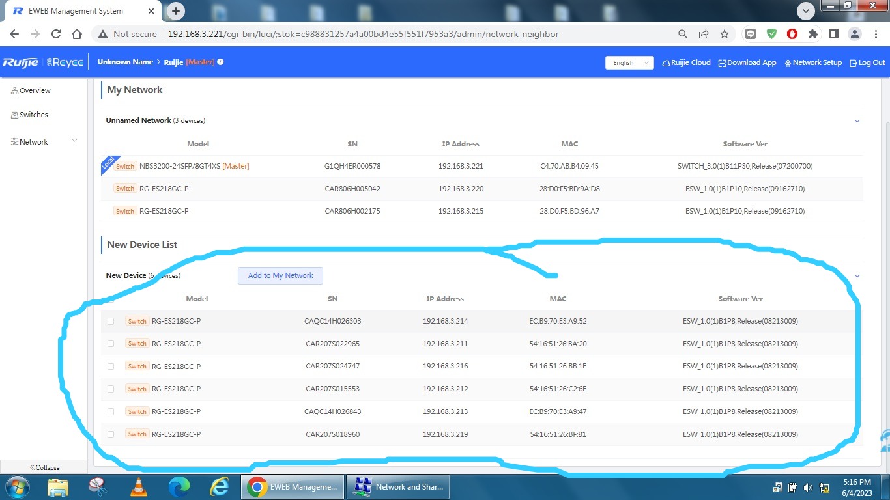Check the box for device 192.168.3.216
Viewport: 890px width, 500px height.
tap(111, 367)
